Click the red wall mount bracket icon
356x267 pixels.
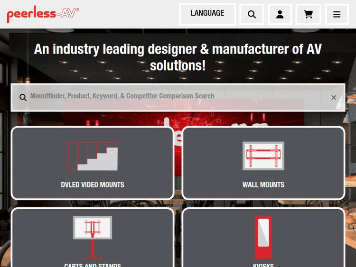tap(263, 156)
